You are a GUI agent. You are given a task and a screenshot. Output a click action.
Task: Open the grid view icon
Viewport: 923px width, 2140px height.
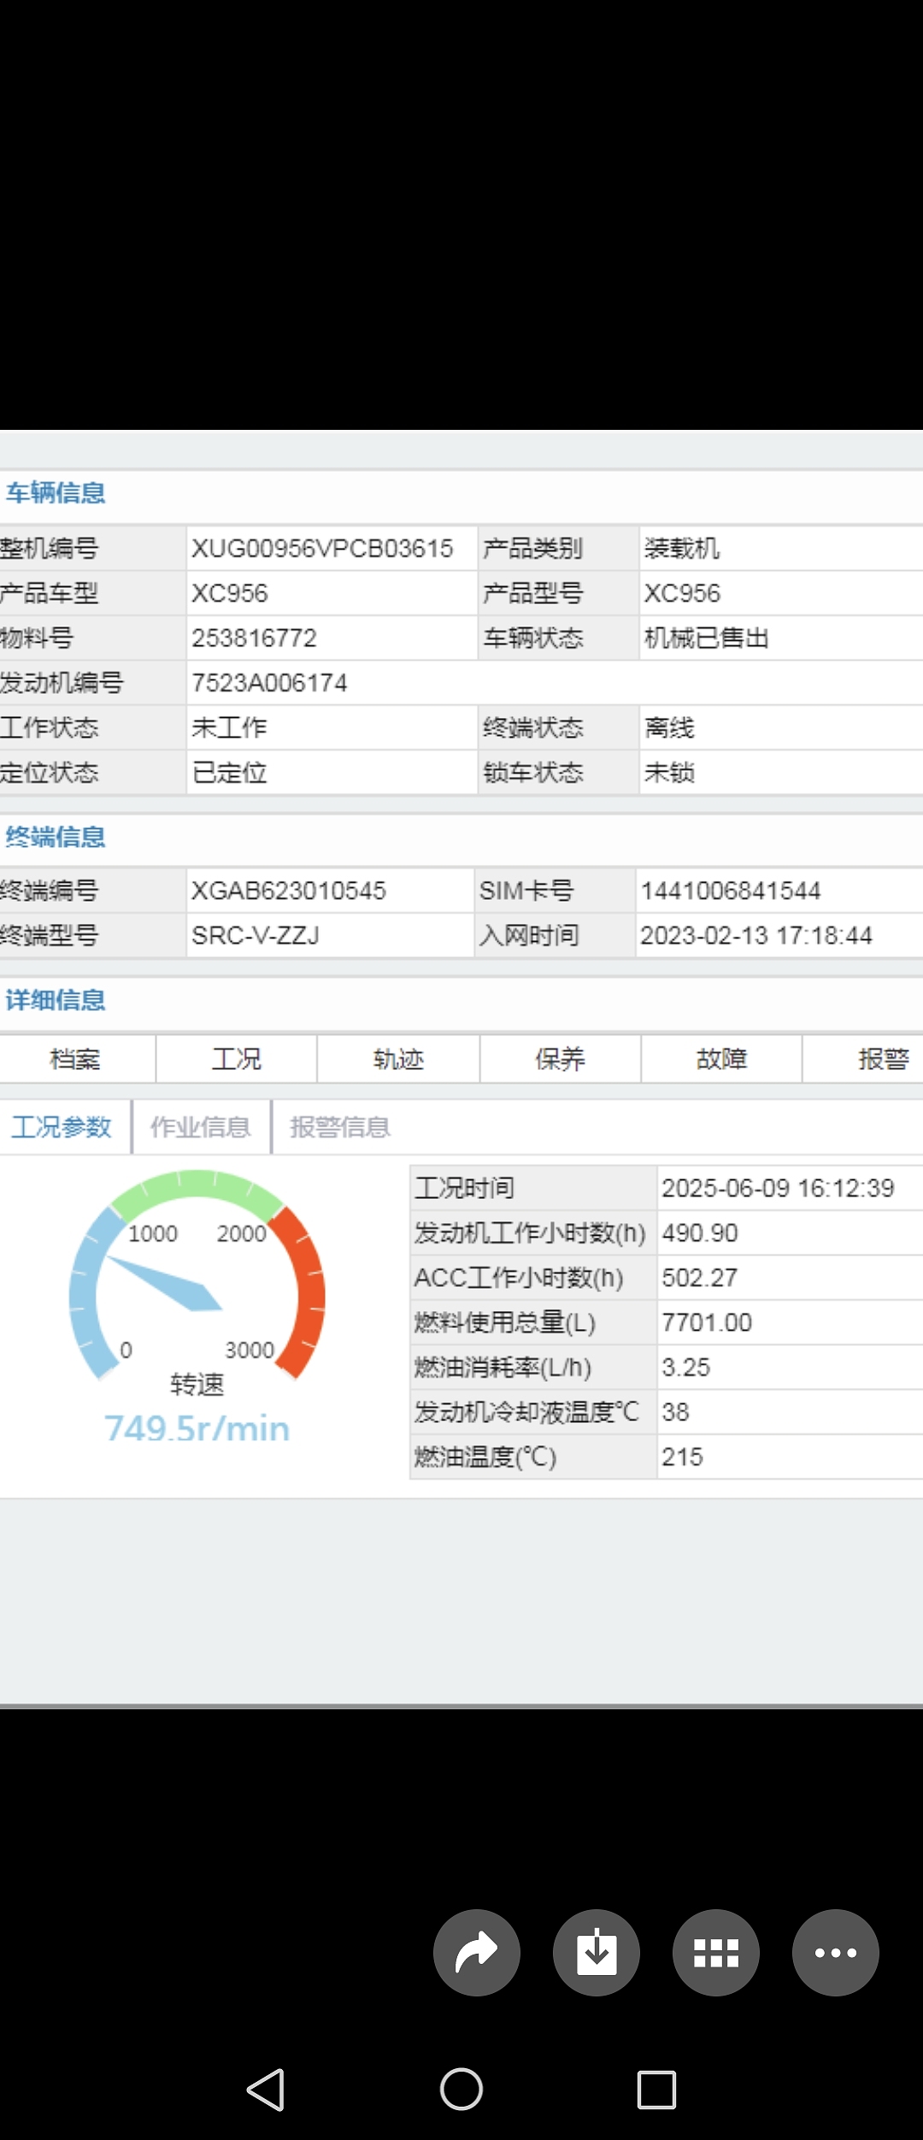point(716,1953)
